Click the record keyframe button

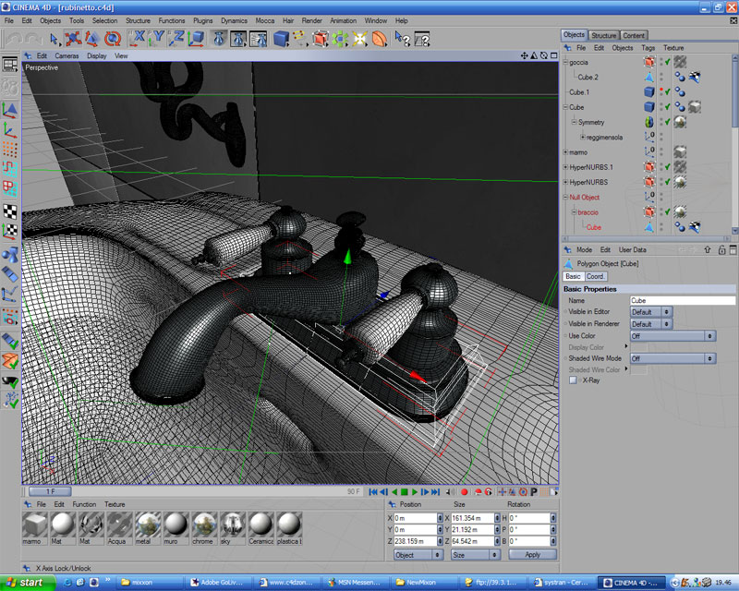[465, 491]
